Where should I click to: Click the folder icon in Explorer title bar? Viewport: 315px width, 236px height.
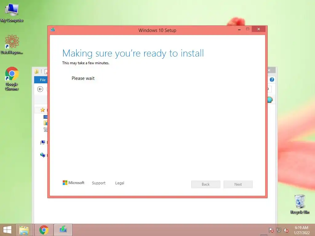coord(37,71)
